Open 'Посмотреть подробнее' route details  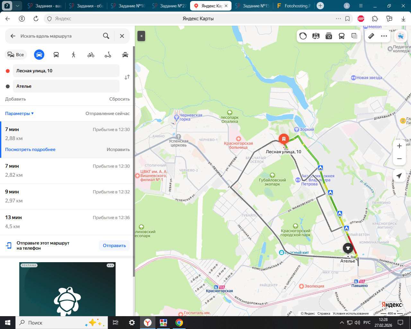30,149
